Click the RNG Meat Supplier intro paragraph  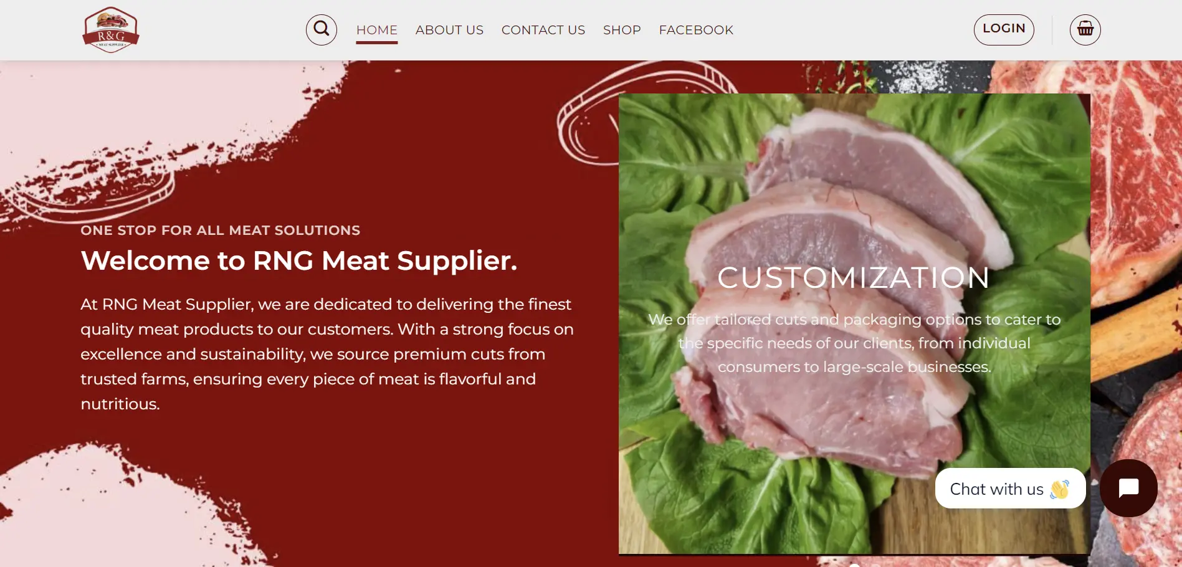327,354
